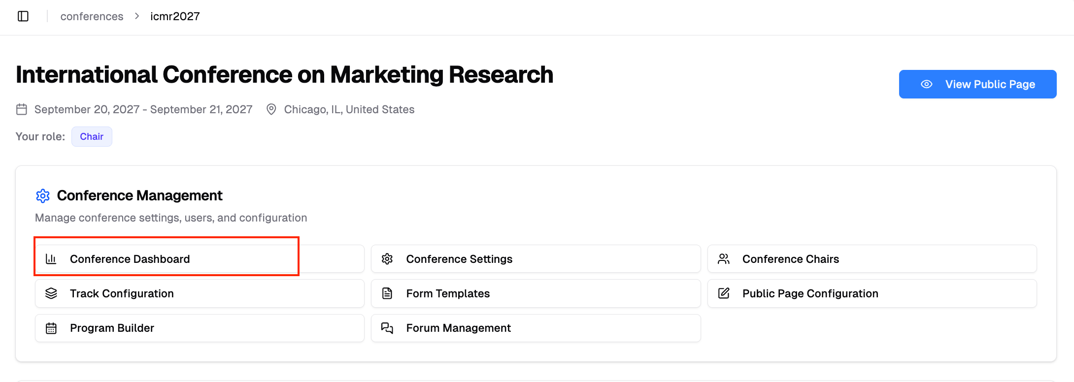This screenshot has width=1074, height=382.
Task: Click the edit icon beside Public Page Configuration
Action: [x=724, y=293]
